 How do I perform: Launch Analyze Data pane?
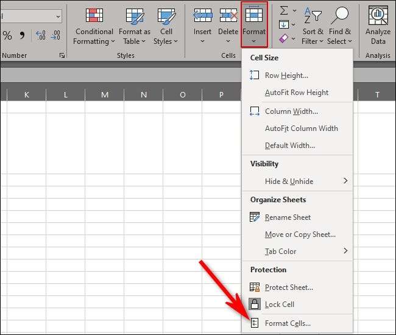[378, 26]
